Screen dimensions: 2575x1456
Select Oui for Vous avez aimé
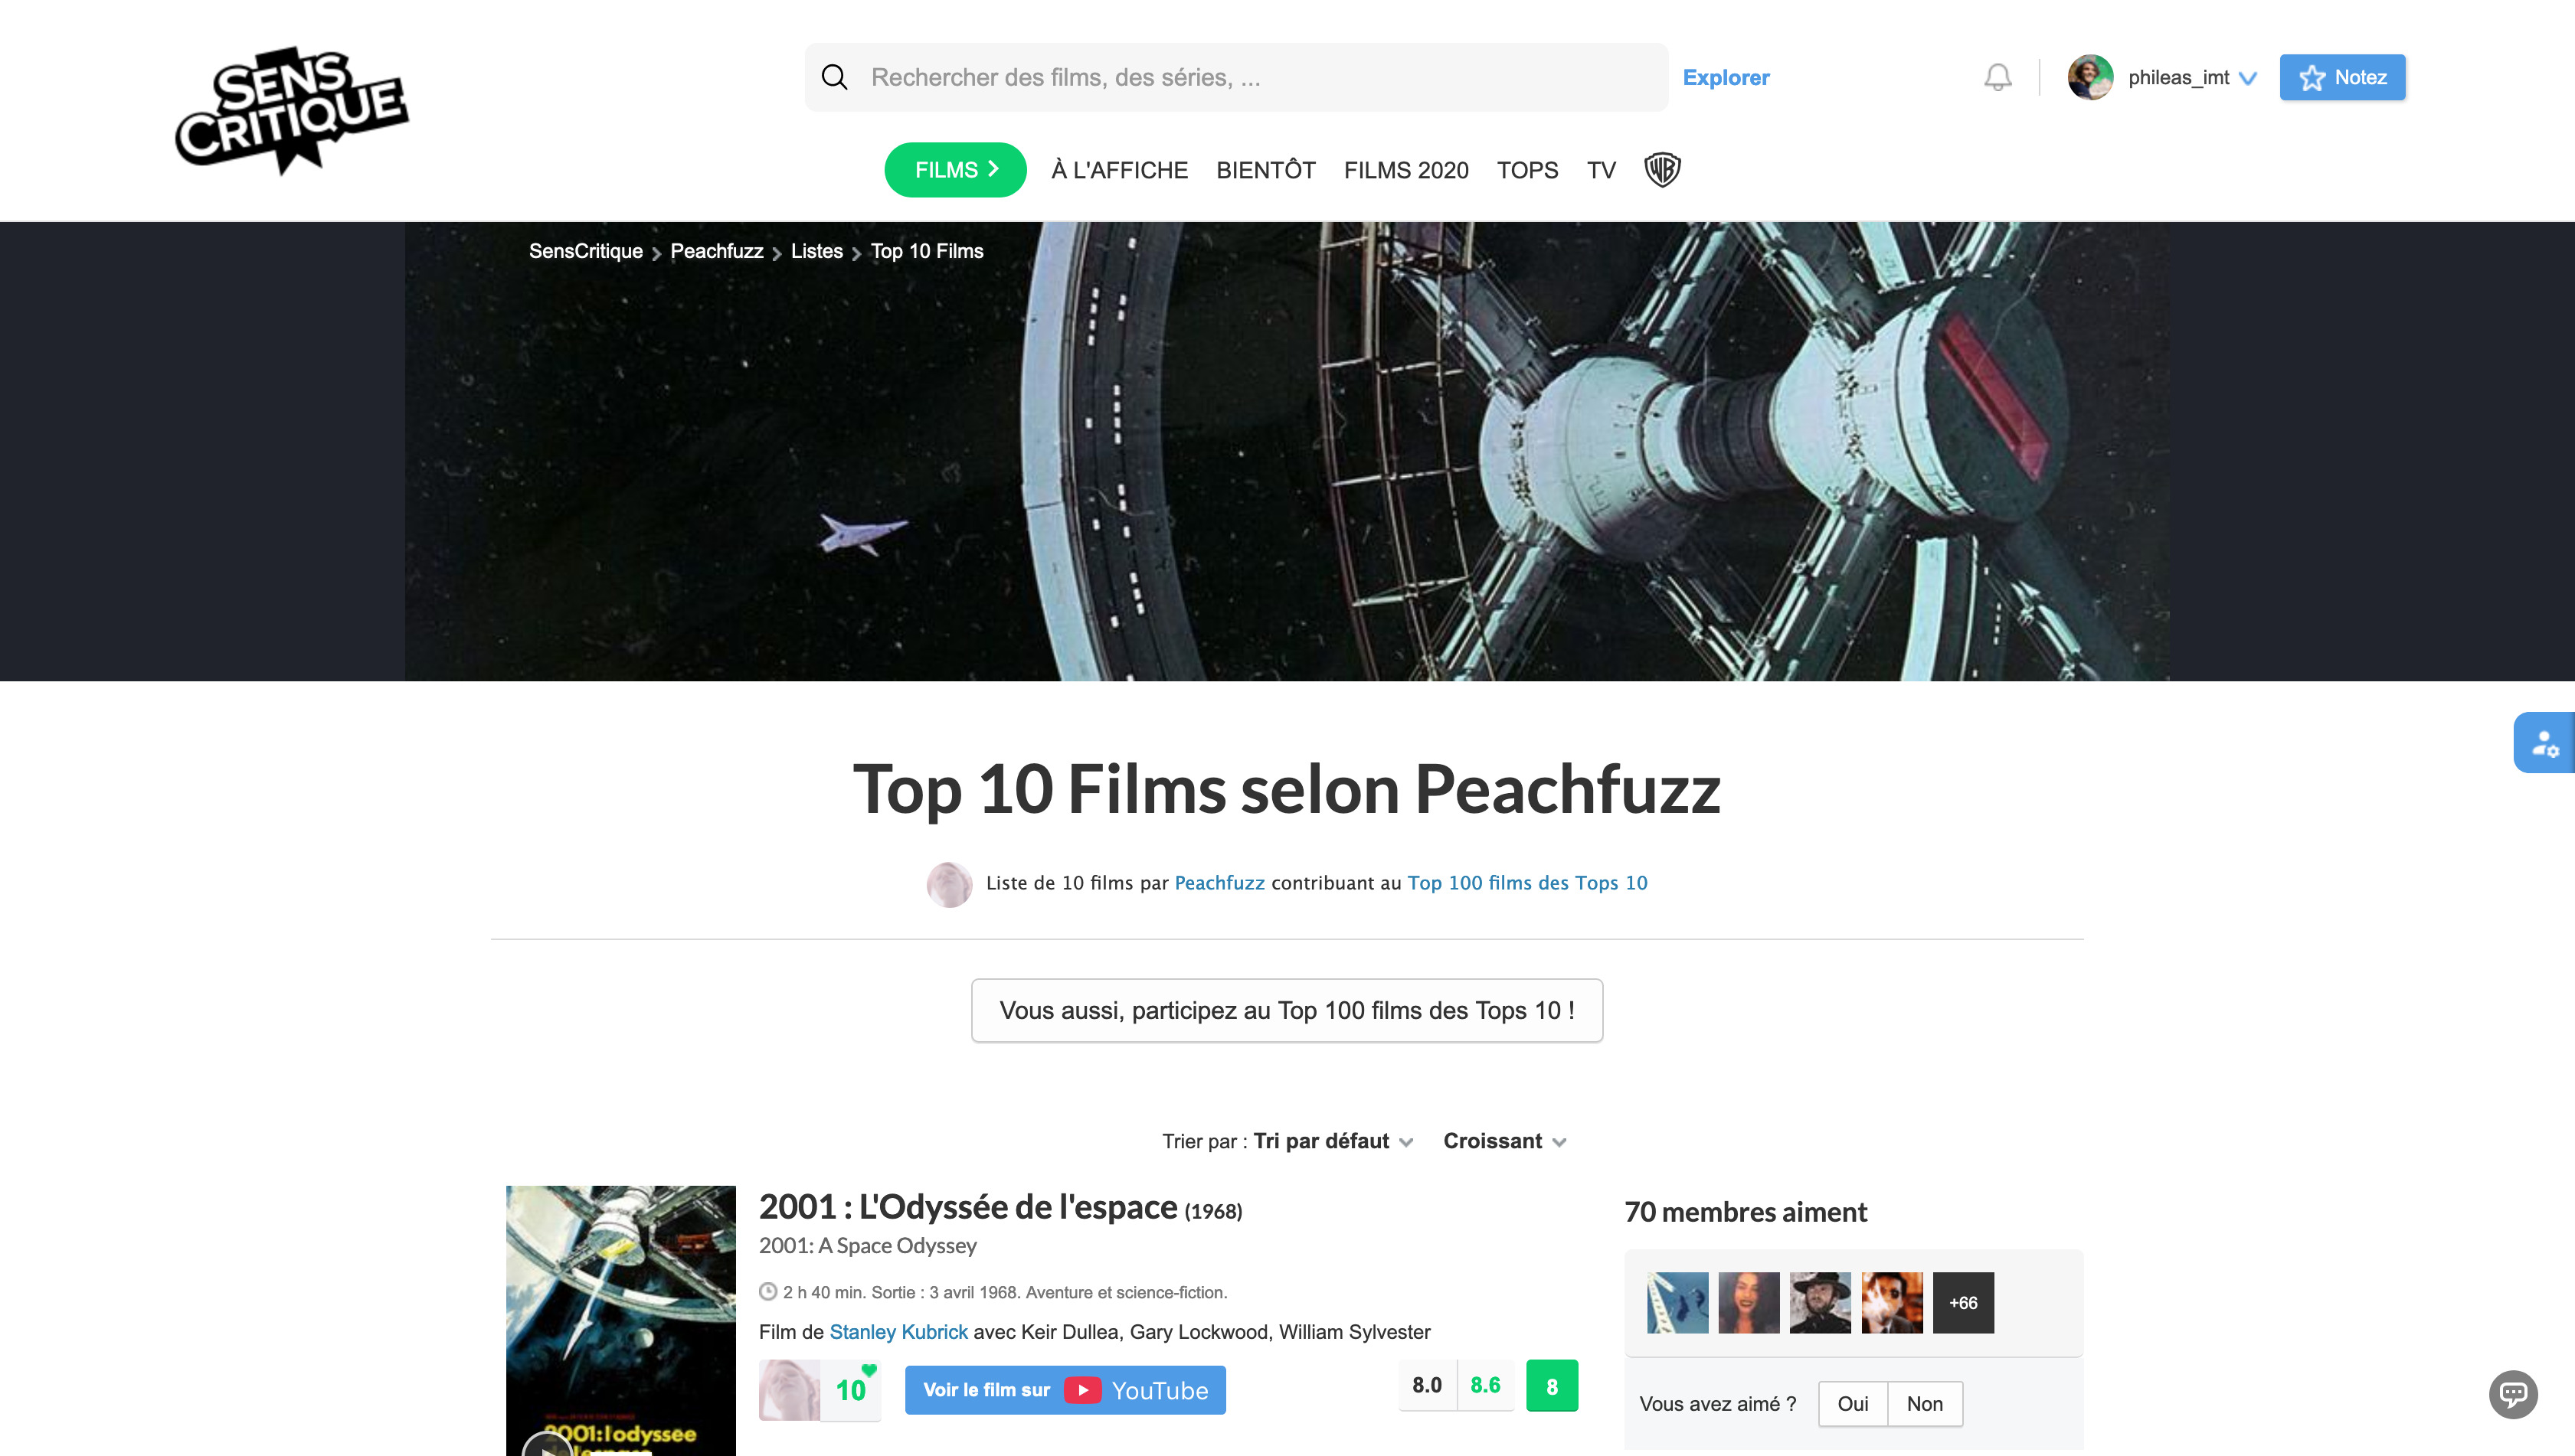[1852, 1403]
